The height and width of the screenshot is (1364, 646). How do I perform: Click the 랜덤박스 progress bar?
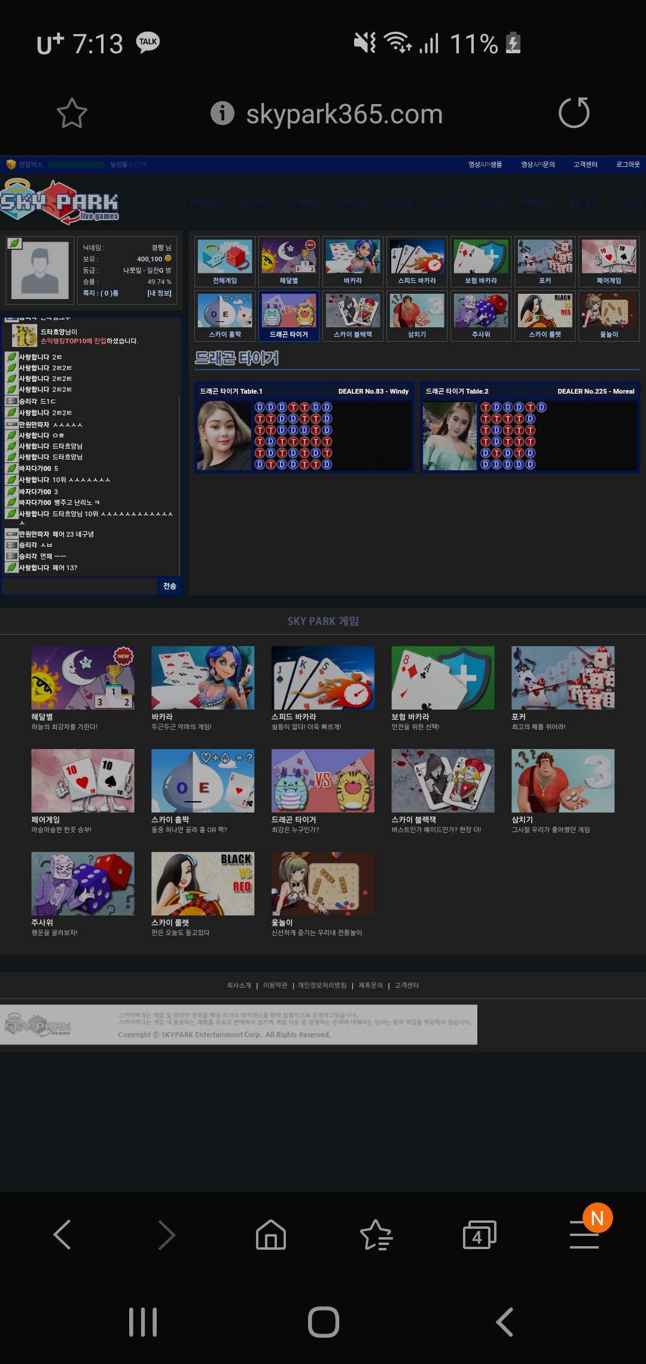click(x=77, y=165)
